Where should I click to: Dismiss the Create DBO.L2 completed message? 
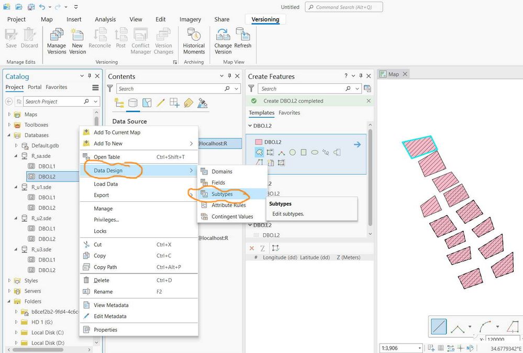click(x=368, y=100)
